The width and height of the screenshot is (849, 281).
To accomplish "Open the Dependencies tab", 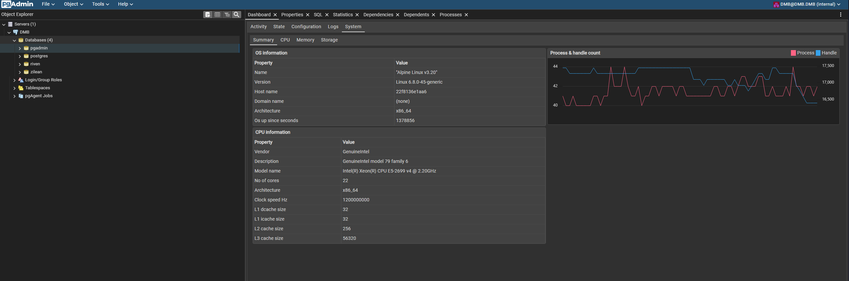I will (x=378, y=15).
